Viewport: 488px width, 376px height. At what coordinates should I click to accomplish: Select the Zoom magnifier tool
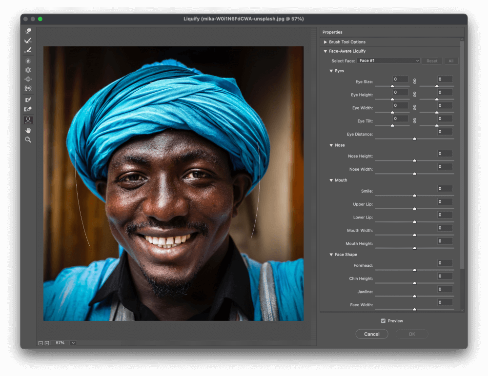point(28,139)
